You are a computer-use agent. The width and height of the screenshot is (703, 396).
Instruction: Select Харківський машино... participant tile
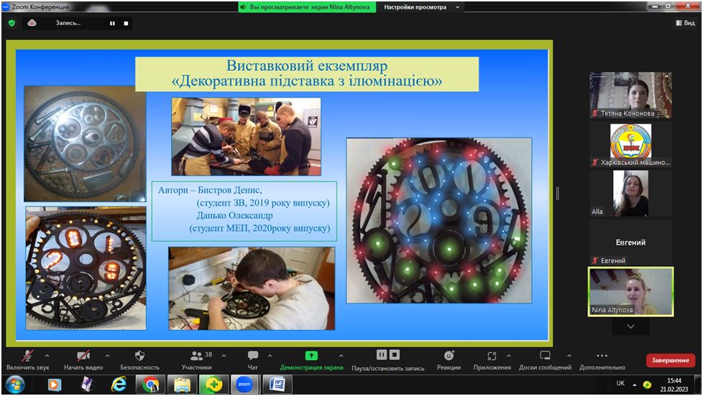point(630,144)
